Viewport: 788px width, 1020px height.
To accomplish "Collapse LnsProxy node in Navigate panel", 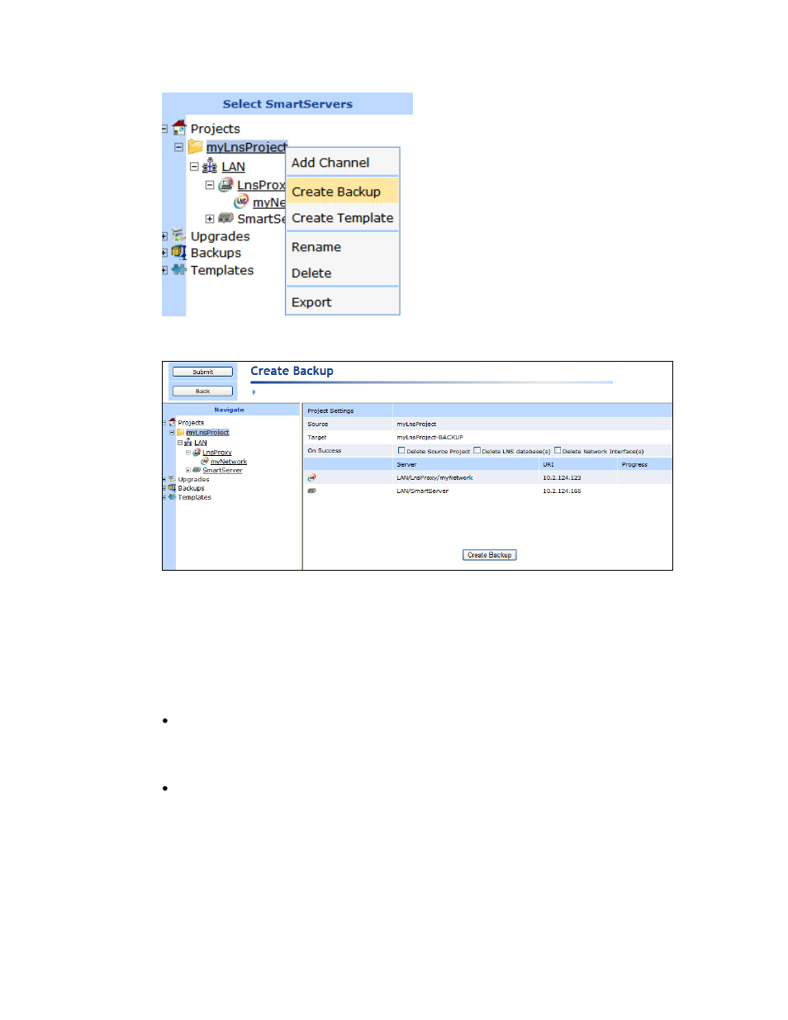I will 188,452.
